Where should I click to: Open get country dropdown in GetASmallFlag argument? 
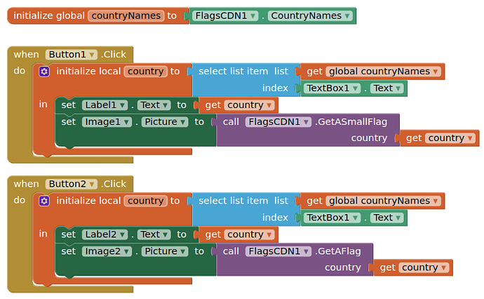click(450, 138)
